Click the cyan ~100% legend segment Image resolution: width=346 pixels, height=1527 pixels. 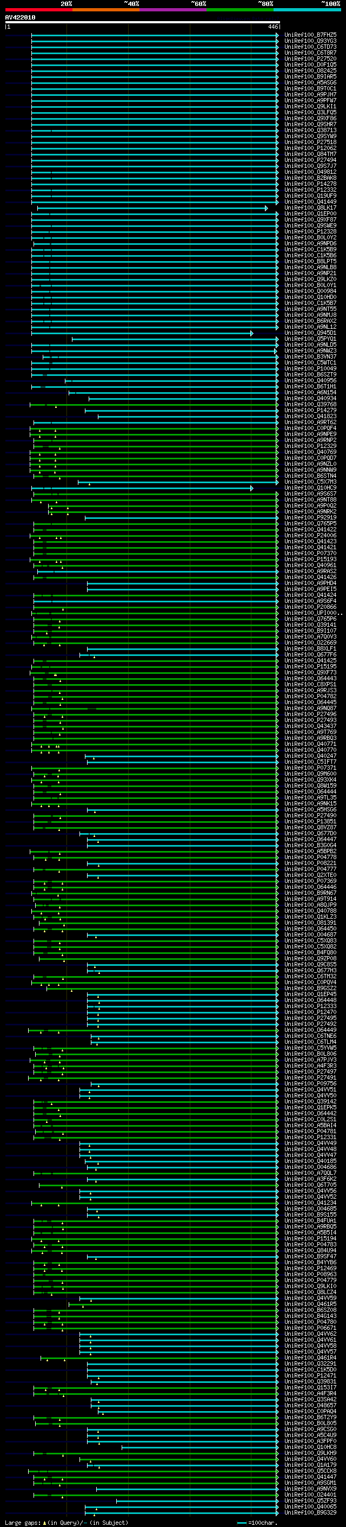(307, 10)
